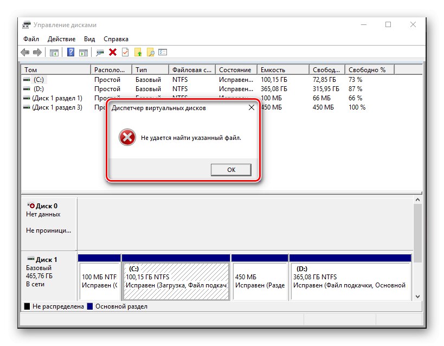Select the (C:) 100,15 ГБ partition block
This screenshot has height=346, width=444.
[x=176, y=278]
